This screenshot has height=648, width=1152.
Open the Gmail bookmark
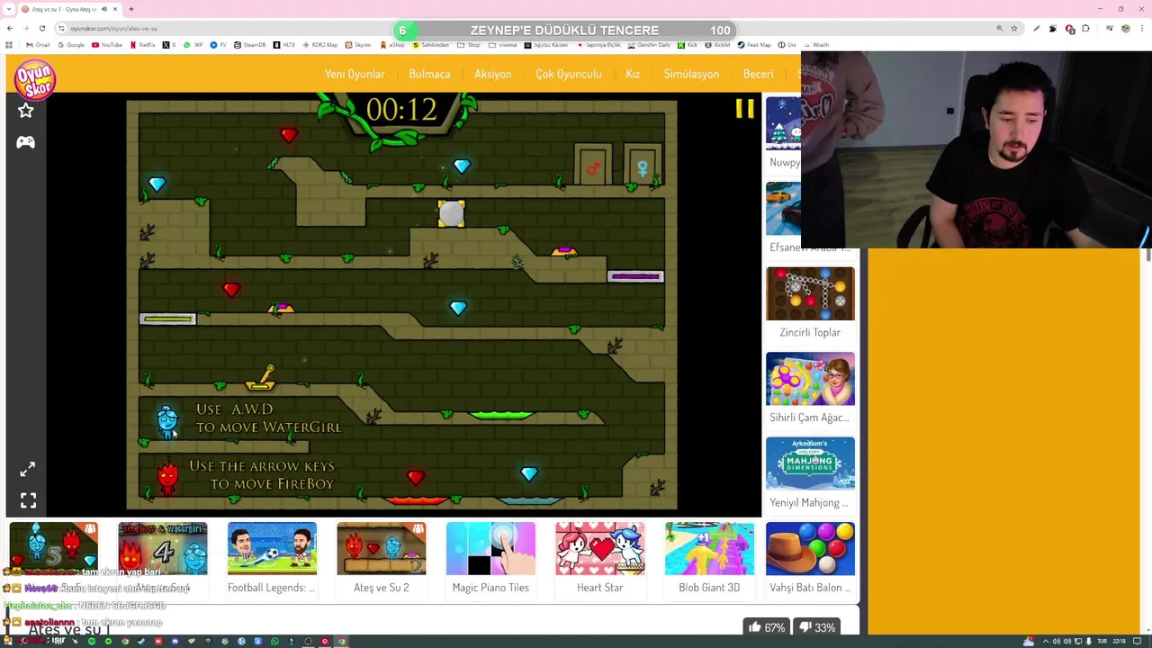click(x=38, y=45)
